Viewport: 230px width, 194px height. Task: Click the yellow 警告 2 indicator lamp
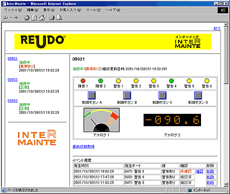[136, 81]
